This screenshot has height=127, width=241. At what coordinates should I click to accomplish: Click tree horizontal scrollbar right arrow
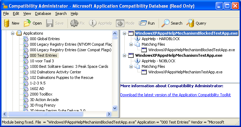point(109,114)
